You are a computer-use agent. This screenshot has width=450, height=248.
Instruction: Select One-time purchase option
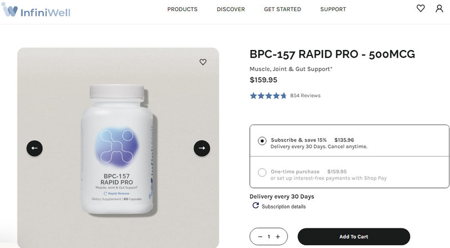262,172
